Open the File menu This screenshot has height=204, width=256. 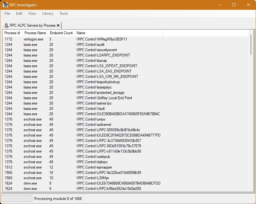tap(7, 13)
